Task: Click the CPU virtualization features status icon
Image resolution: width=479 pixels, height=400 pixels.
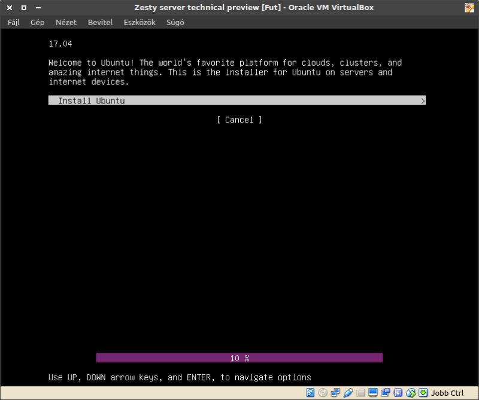Action: tap(398, 393)
